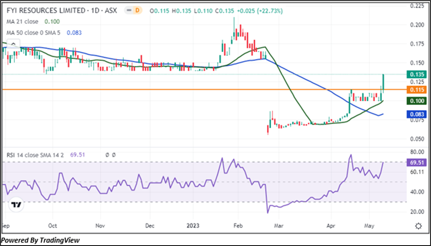This screenshot has width=431, height=246.
Task: Click the blue 0.083 MA tag
Action: [x=416, y=114]
